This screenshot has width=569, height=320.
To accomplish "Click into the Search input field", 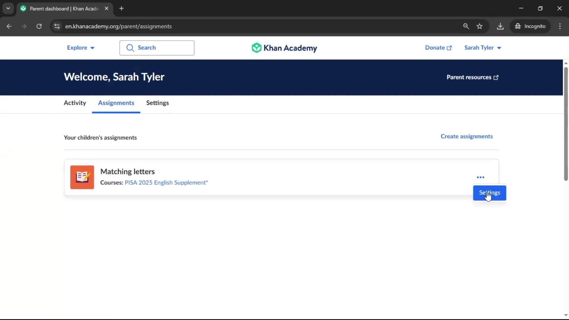I will [x=157, y=48].
